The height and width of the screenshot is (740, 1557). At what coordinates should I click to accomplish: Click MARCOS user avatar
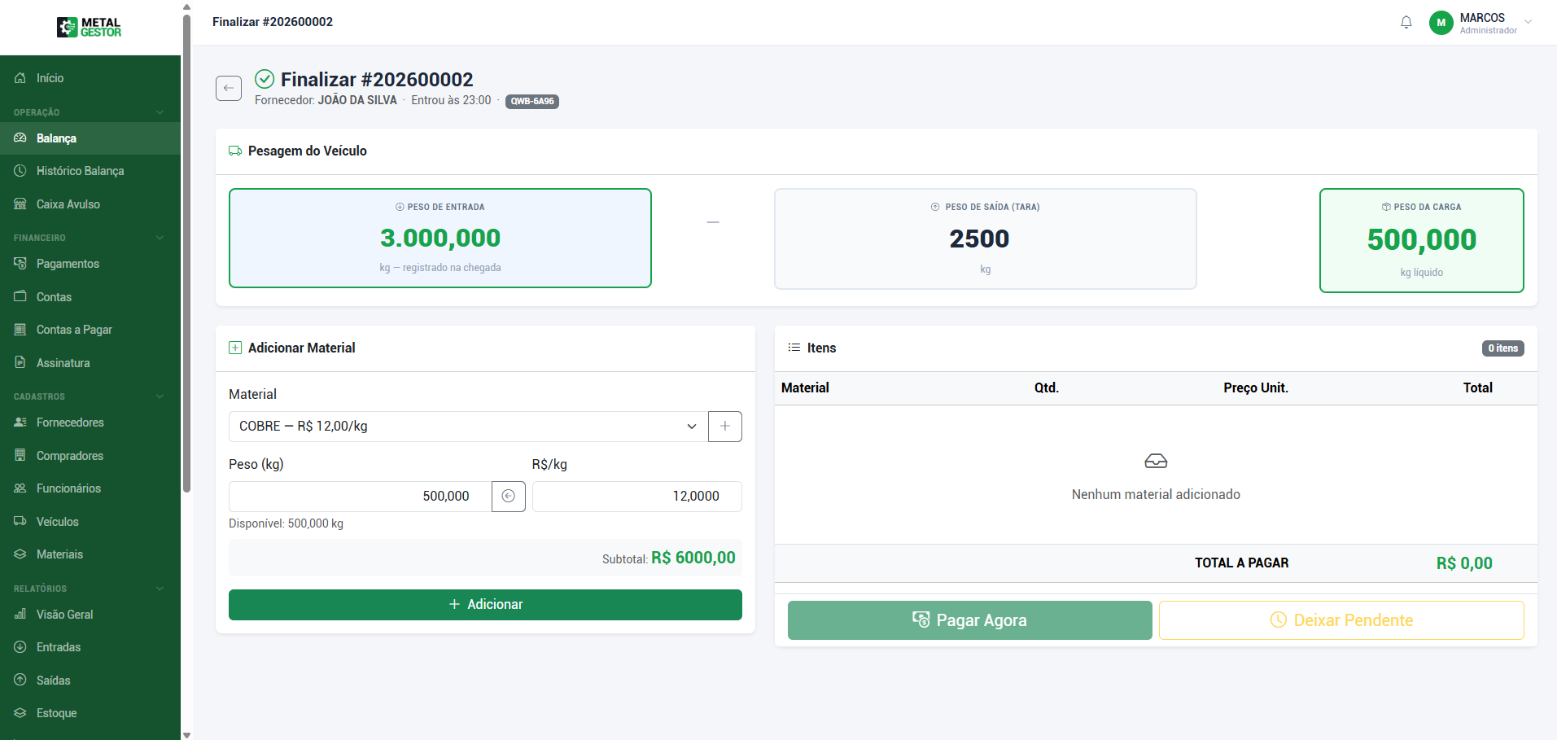(1441, 23)
